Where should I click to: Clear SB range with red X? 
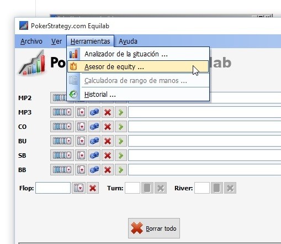[108, 155]
